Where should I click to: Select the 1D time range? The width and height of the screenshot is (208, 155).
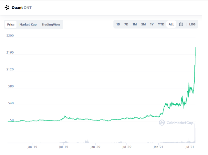point(118,24)
